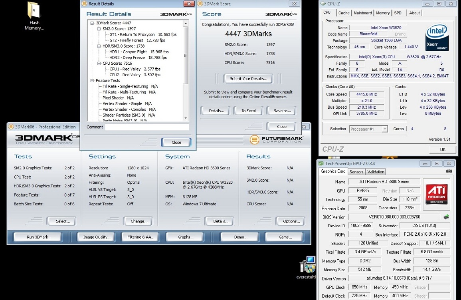The image size is (461, 300).
Task: Collapse the CPU Score: 7516 node
Action: point(99,63)
